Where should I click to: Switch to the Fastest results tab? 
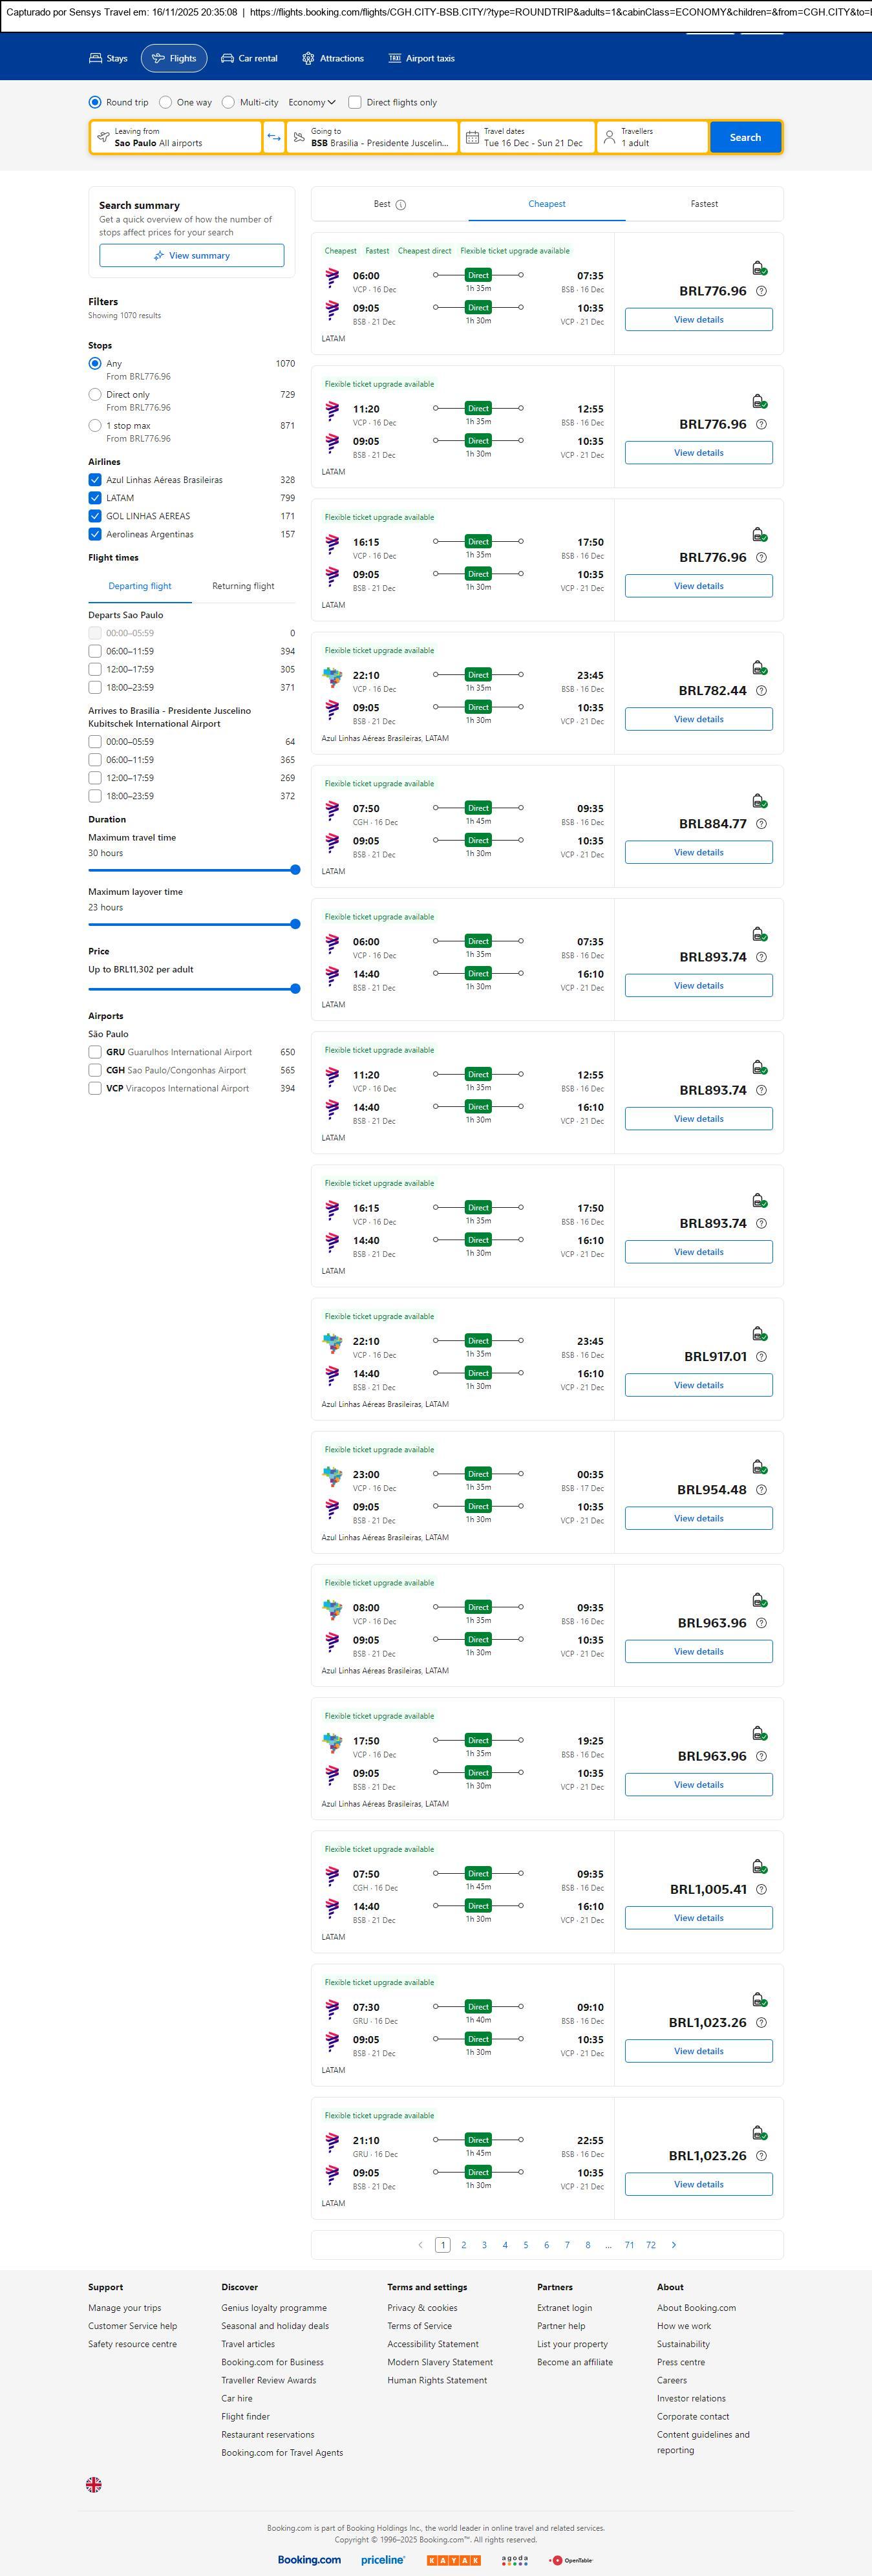(704, 204)
